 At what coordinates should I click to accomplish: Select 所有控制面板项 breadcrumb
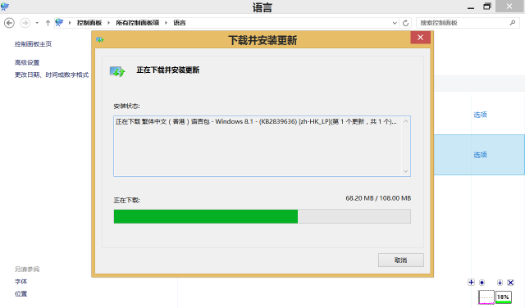tap(137, 23)
